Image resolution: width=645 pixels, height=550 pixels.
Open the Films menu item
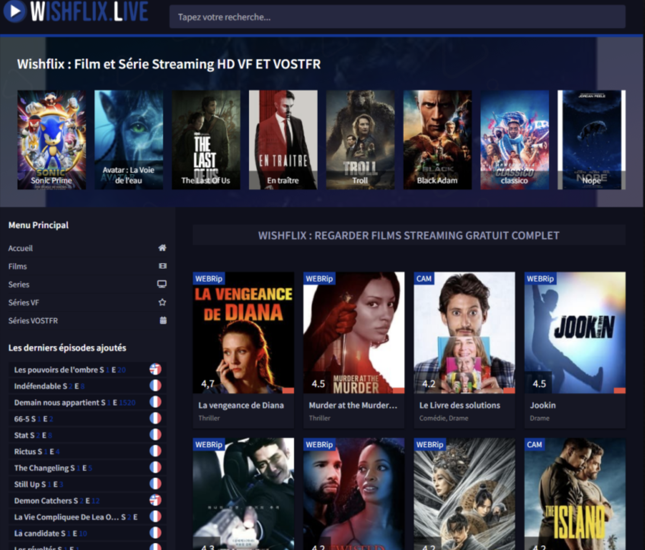pyautogui.click(x=18, y=266)
